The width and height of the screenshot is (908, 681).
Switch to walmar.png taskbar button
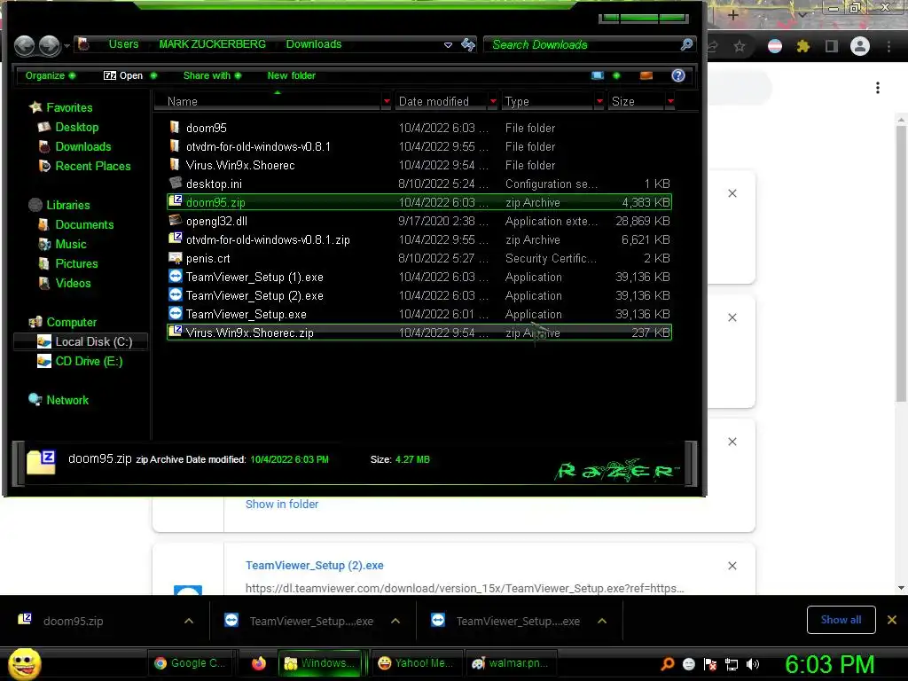point(511,663)
